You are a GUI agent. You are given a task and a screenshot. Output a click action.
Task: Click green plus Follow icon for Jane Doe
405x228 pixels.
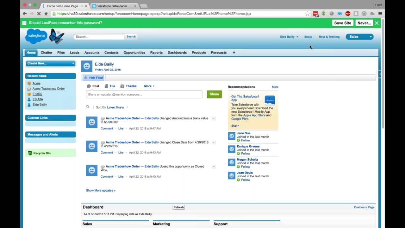(239, 140)
